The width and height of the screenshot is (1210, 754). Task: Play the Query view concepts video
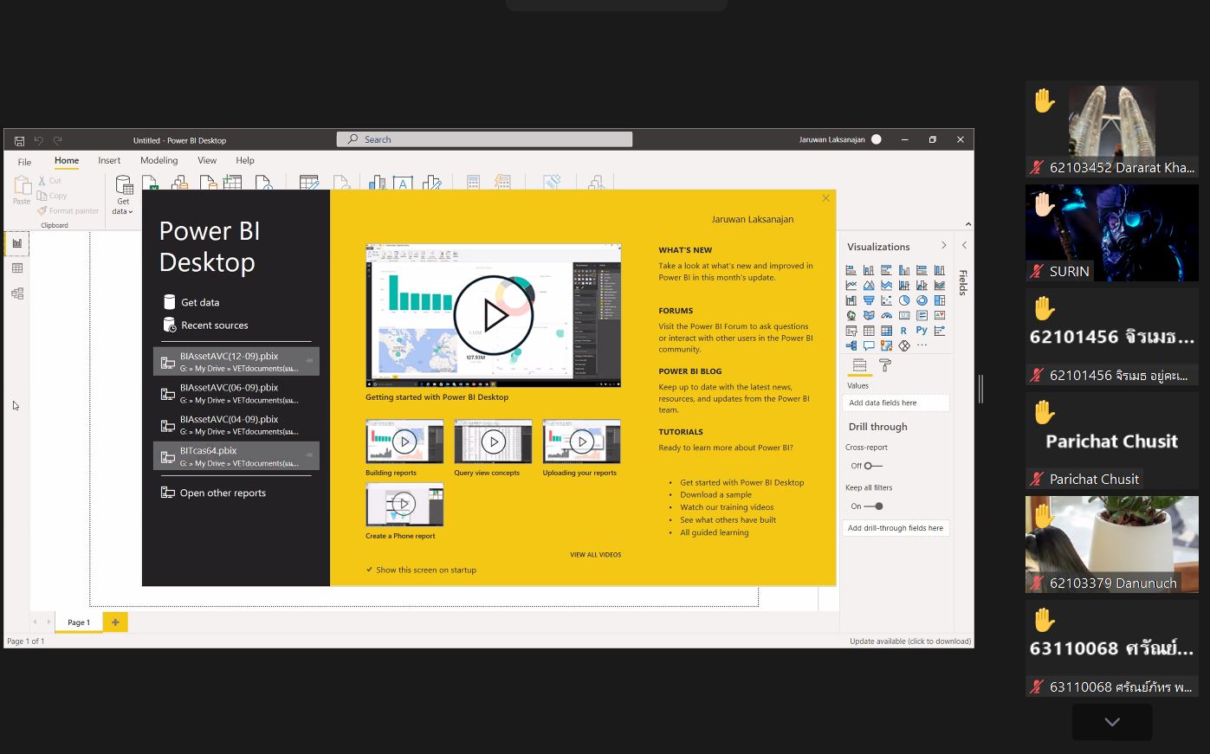[493, 441]
